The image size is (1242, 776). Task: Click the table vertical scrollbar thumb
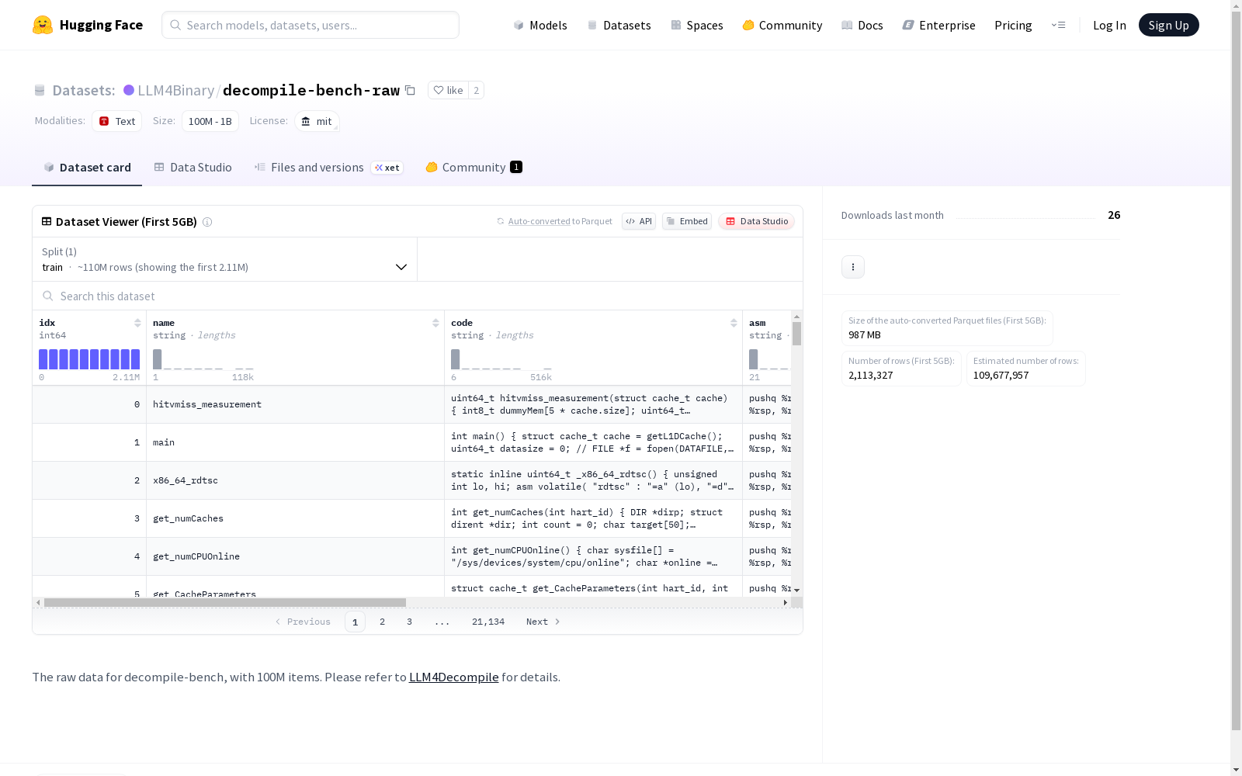click(796, 334)
